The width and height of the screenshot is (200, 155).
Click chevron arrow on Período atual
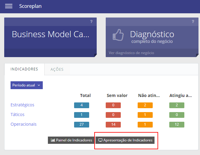tap(39, 85)
